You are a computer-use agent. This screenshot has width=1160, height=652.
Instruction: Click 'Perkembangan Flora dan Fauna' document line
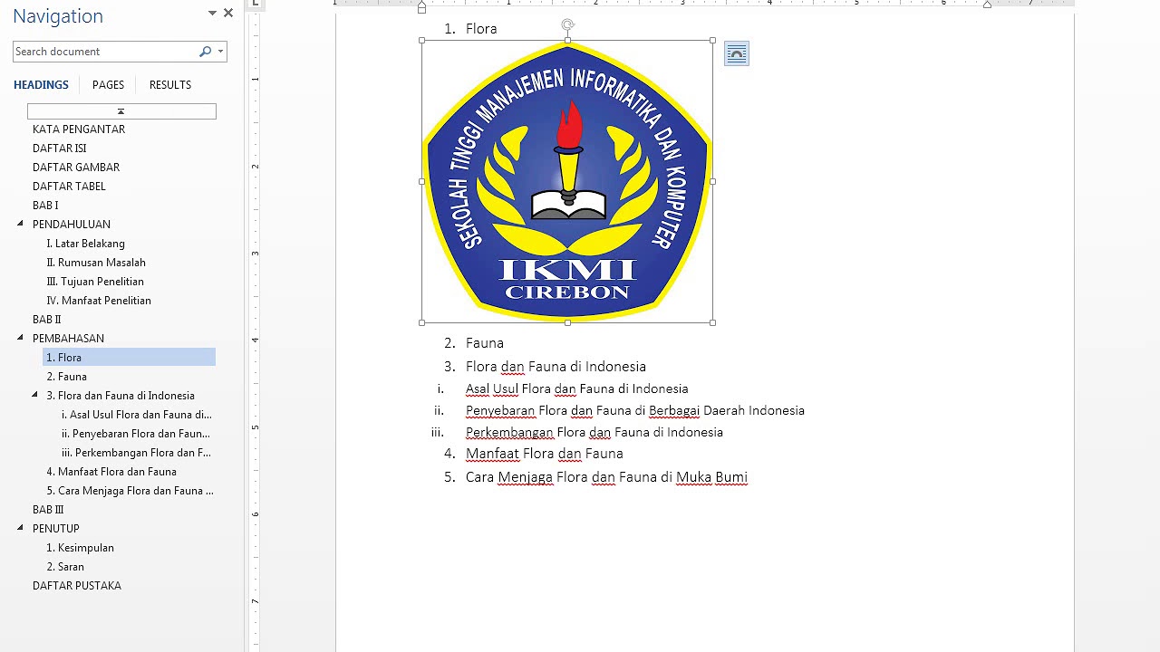[594, 432]
